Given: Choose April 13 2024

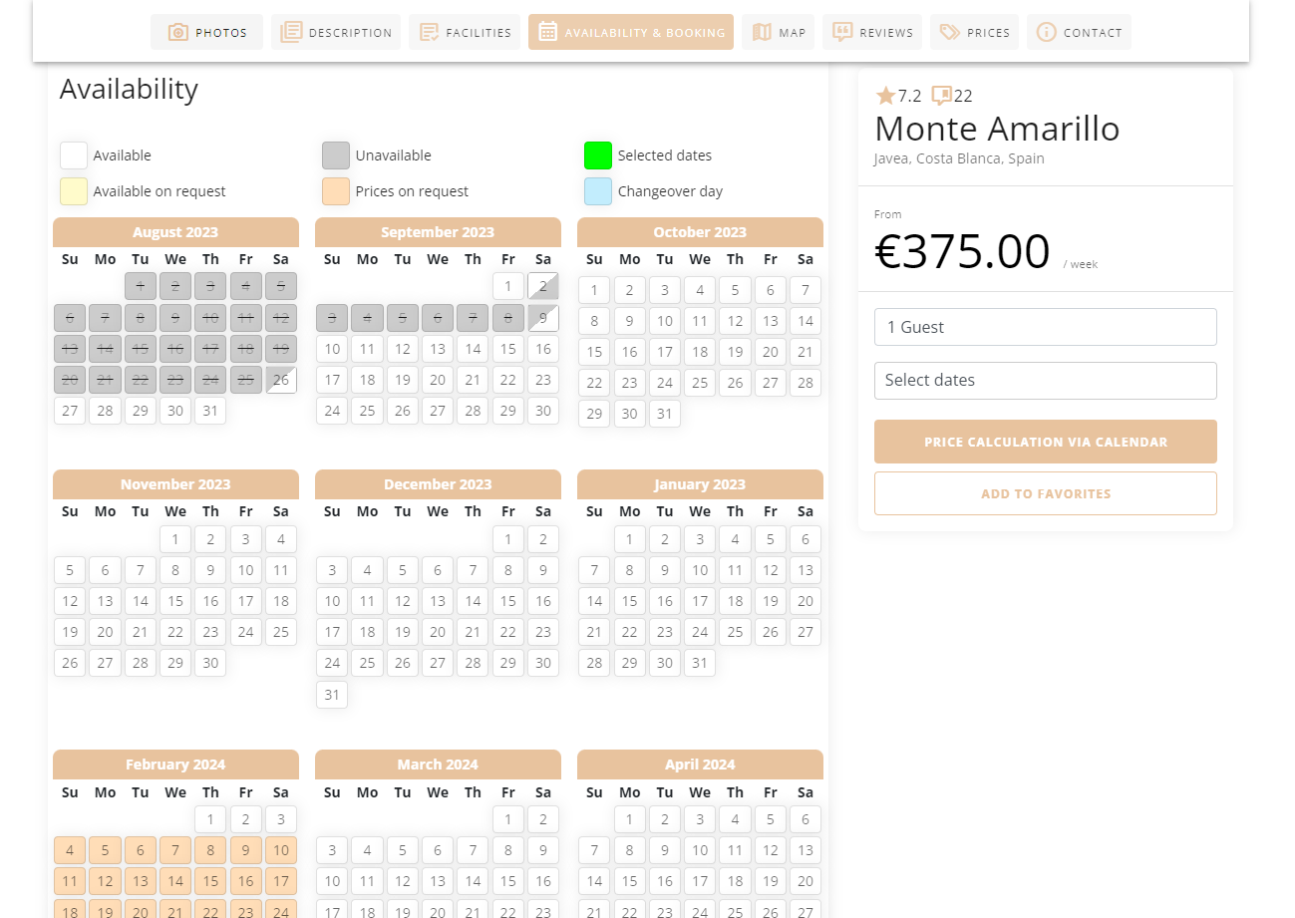Looking at the screenshot, I should (806, 850).
